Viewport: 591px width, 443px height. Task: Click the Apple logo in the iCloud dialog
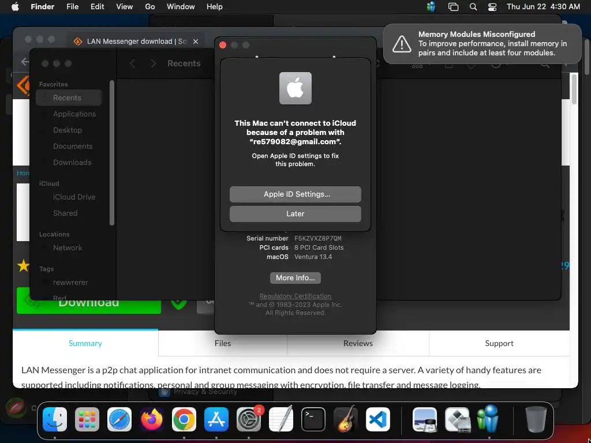295,88
